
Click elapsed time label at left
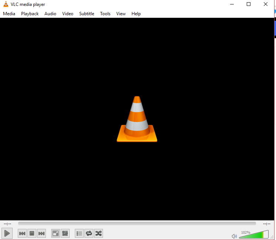point(7,224)
